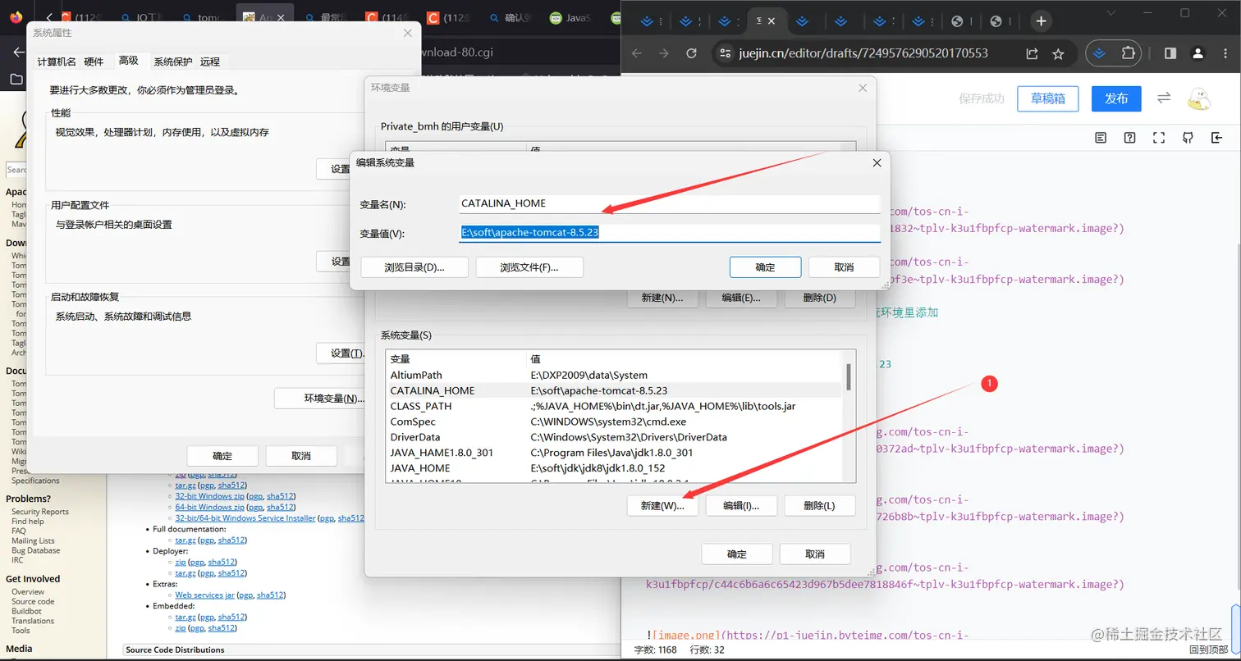Viewport: 1241px width, 661px height.
Task: Open a new Chrome tab with plus button
Action: (1041, 21)
